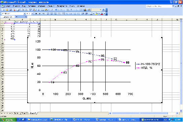The image size is (183, 122).
Task: Toggle underline formatting
Action: coord(43,14)
